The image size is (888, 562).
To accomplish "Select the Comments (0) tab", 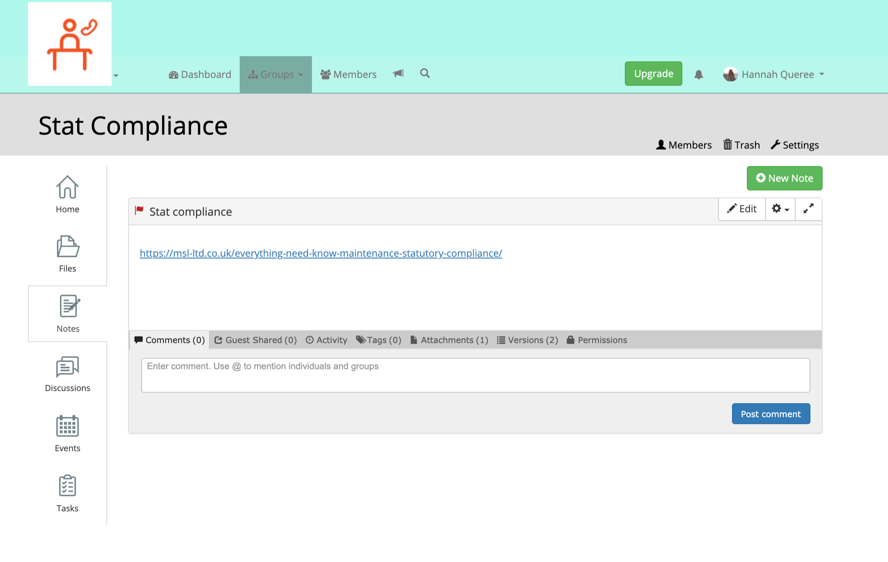I will coord(169,340).
